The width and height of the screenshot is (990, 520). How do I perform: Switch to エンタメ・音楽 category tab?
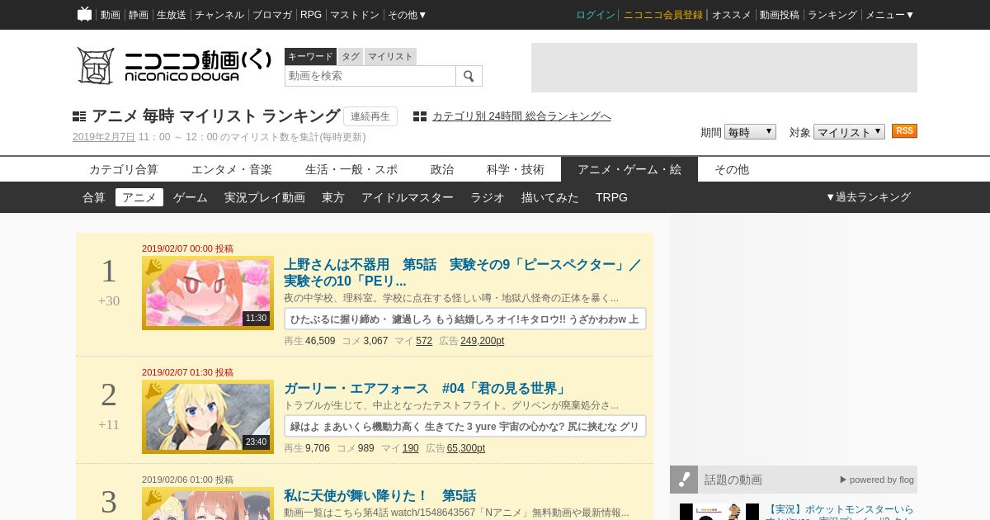pos(232,169)
